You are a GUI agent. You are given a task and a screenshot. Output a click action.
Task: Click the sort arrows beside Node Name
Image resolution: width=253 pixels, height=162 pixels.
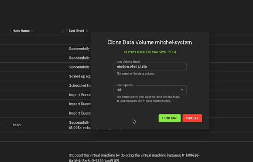point(32,31)
